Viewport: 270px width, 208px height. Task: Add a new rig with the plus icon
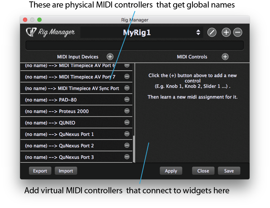tap(226, 32)
